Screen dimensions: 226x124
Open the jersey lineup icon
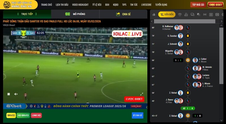[180, 14]
